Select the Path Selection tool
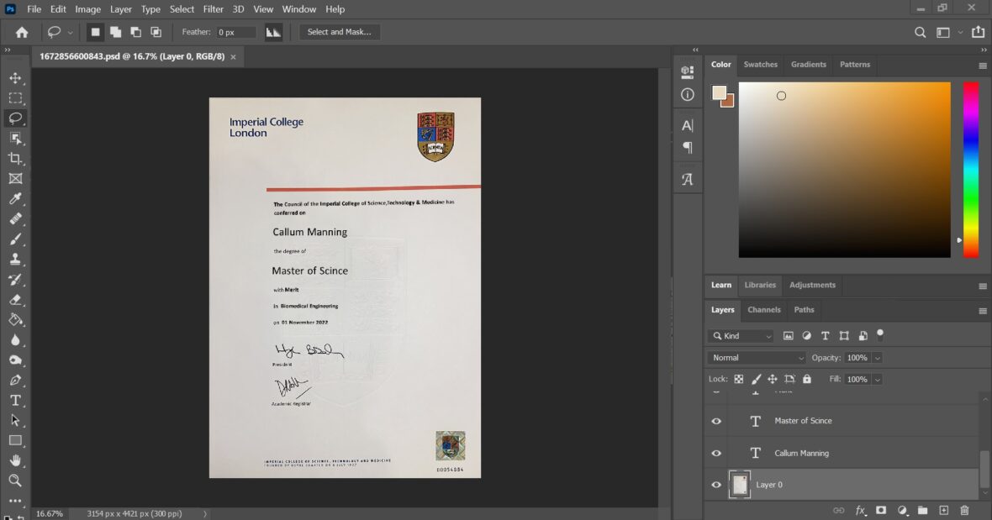992x520 pixels. [15, 421]
